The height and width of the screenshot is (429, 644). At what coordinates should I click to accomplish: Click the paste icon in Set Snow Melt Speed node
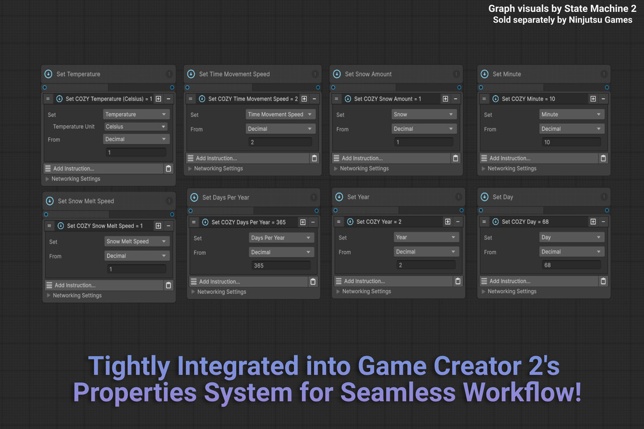pos(169,285)
